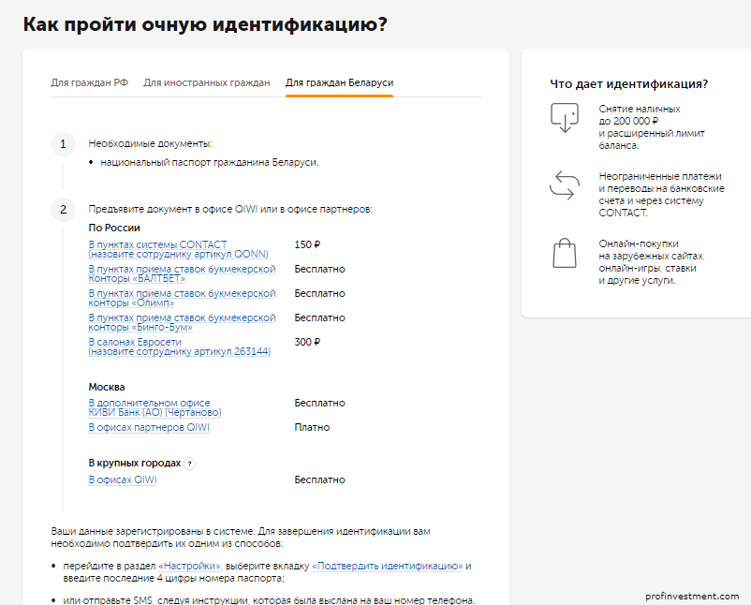751x605 pixels.
Task: Click the Ваши данные зарегистрированы в системе paragraph
Action: (x=241, y=538)
